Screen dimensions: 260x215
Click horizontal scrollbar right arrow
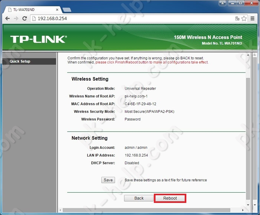[243, 210]
